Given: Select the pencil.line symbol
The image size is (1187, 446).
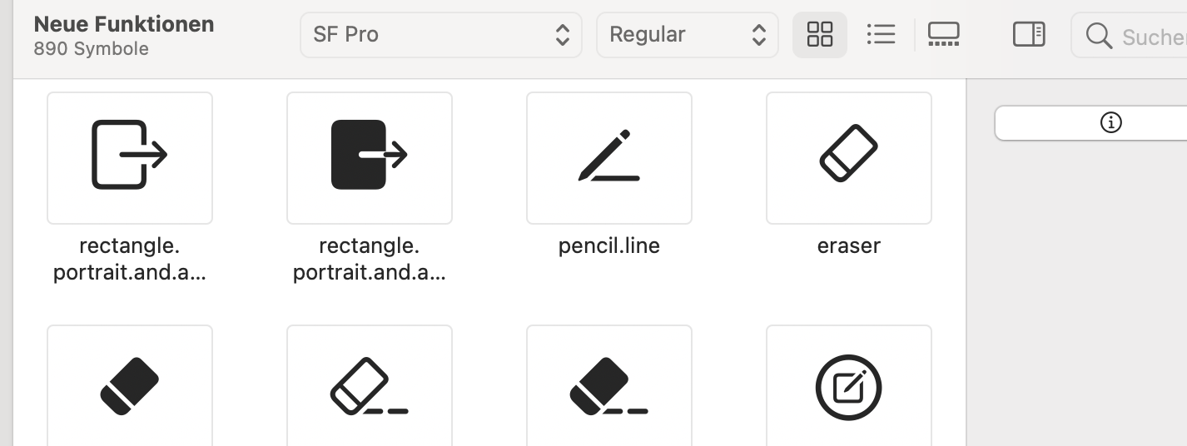Looking at the screenshot, I should pyautogui.click(x=609, y=157).
